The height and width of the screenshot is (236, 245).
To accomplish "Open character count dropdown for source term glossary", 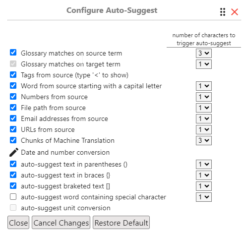I will pyautogui.click(x=204, y=53).
